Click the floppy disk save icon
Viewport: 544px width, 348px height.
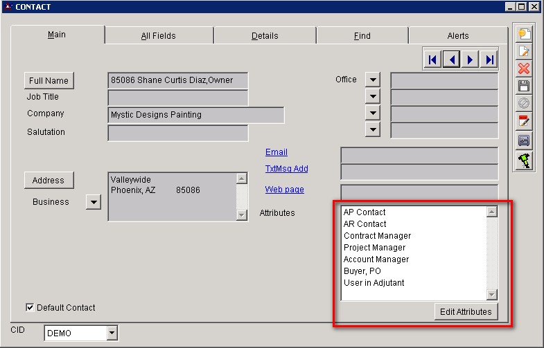[x=525, y=86]
